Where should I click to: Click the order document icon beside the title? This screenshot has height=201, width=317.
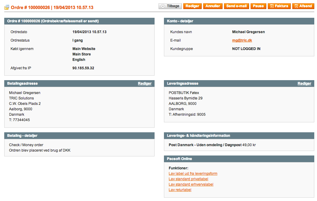coord(7,7)
